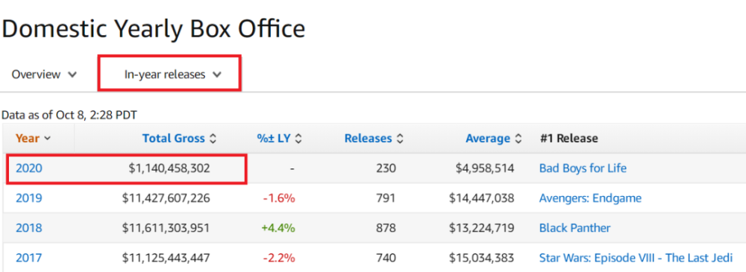The image size is (746, 272).
Task: Select the $11,125,443,447 total gross value
Action: [x=166, y=258]
